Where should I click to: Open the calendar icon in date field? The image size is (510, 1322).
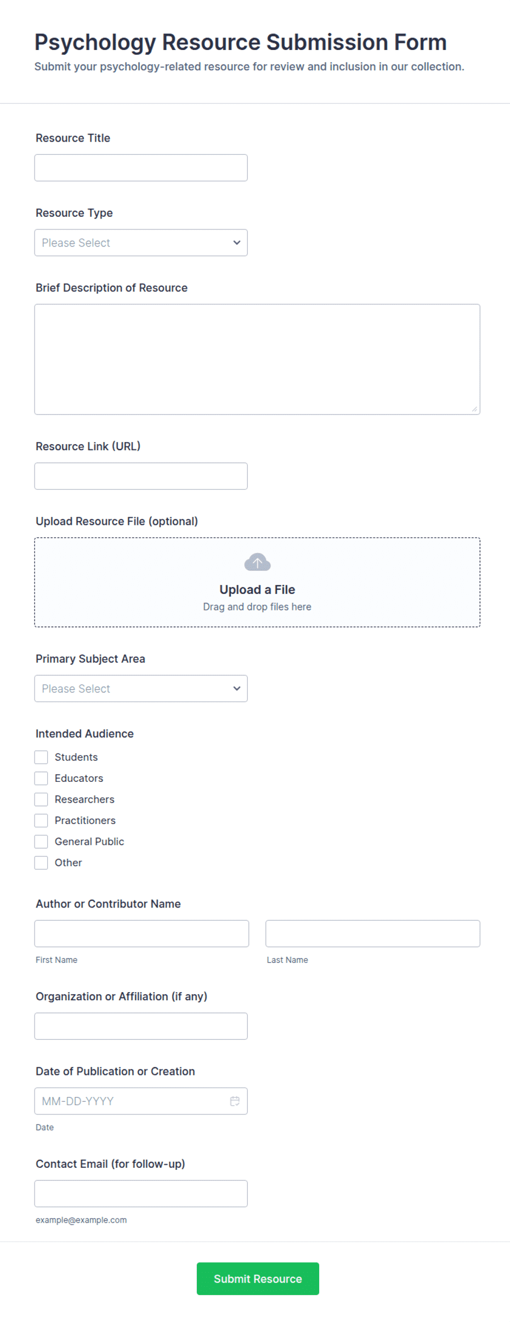tap(235, 1101)
